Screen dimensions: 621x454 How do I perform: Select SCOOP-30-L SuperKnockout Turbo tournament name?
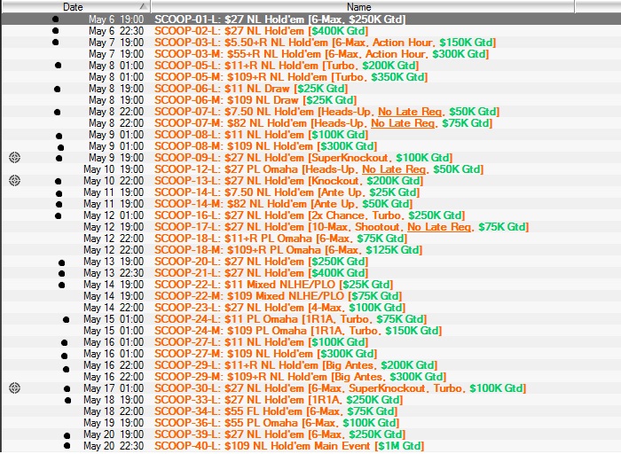click(x=340, y=388)
